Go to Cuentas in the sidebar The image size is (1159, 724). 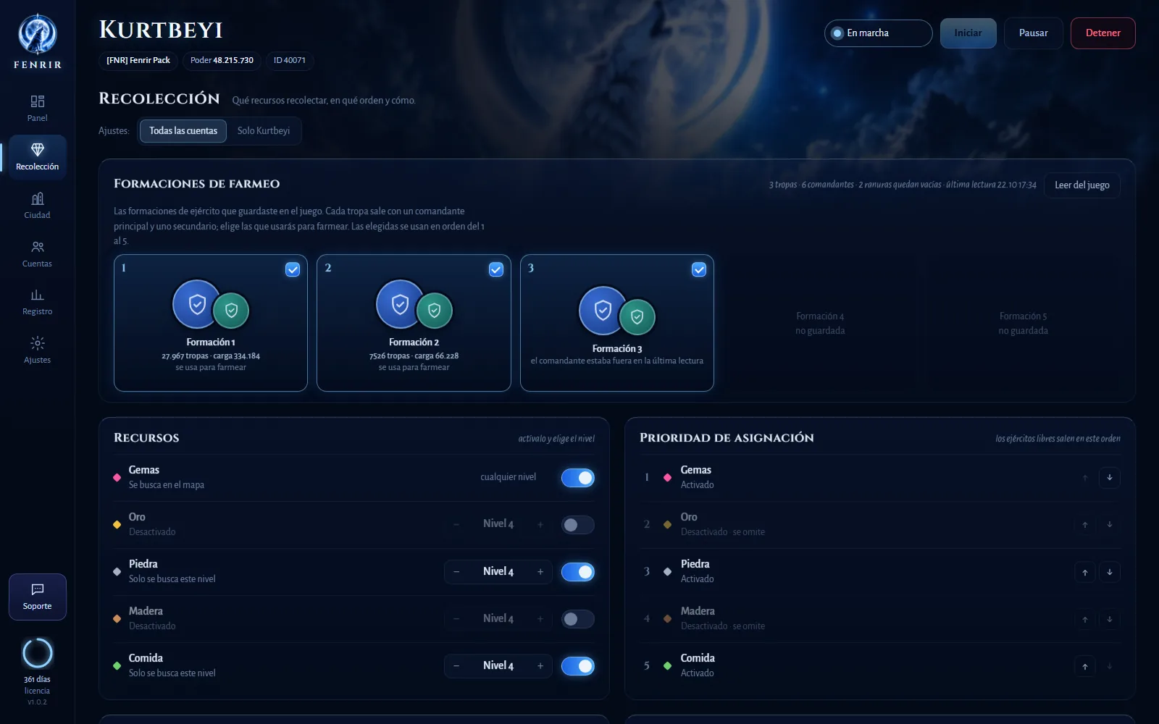coord(38,254)
